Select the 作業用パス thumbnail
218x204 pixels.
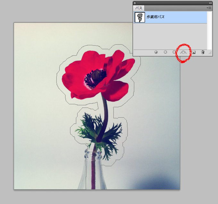coord(140,17)
